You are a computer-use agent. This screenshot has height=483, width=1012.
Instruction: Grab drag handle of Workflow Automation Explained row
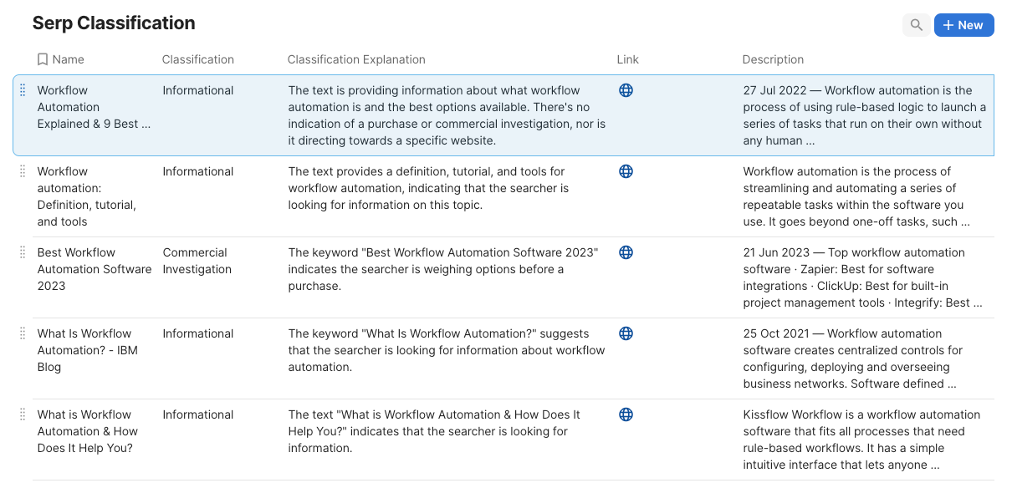(23, 90)
